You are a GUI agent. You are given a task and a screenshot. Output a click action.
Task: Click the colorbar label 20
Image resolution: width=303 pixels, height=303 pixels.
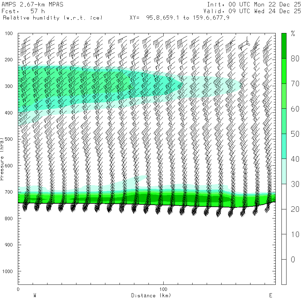tap(295, 209)
